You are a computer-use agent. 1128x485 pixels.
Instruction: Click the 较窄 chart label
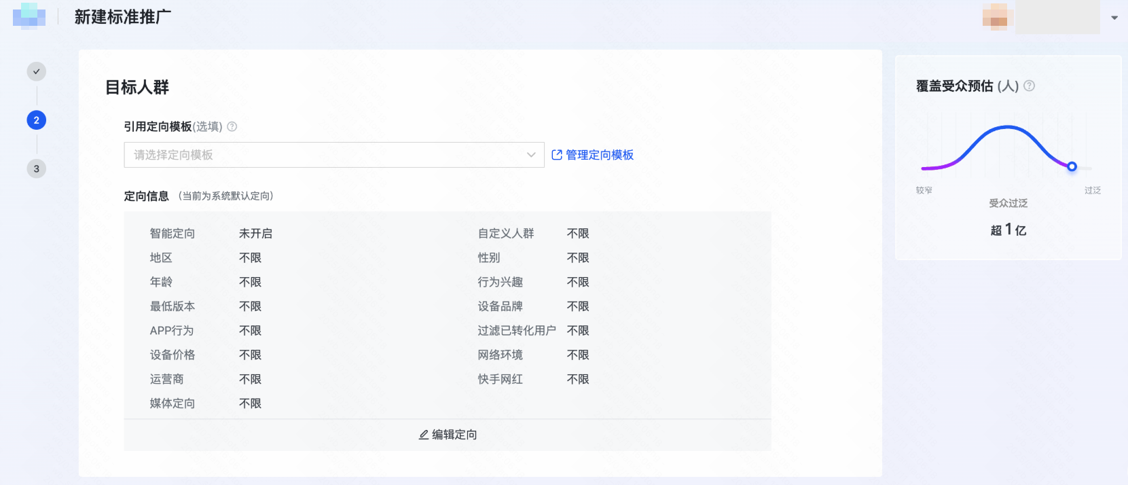click(924, 190)
